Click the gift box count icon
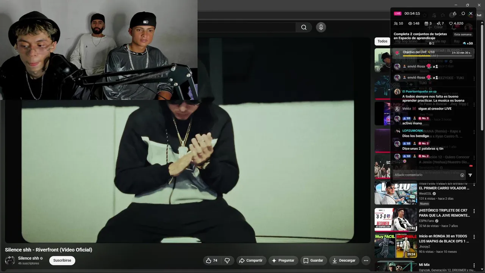 [x=428, y=24]
